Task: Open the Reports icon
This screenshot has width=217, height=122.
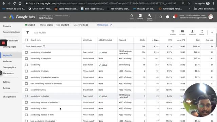Action: coord(140,17)
